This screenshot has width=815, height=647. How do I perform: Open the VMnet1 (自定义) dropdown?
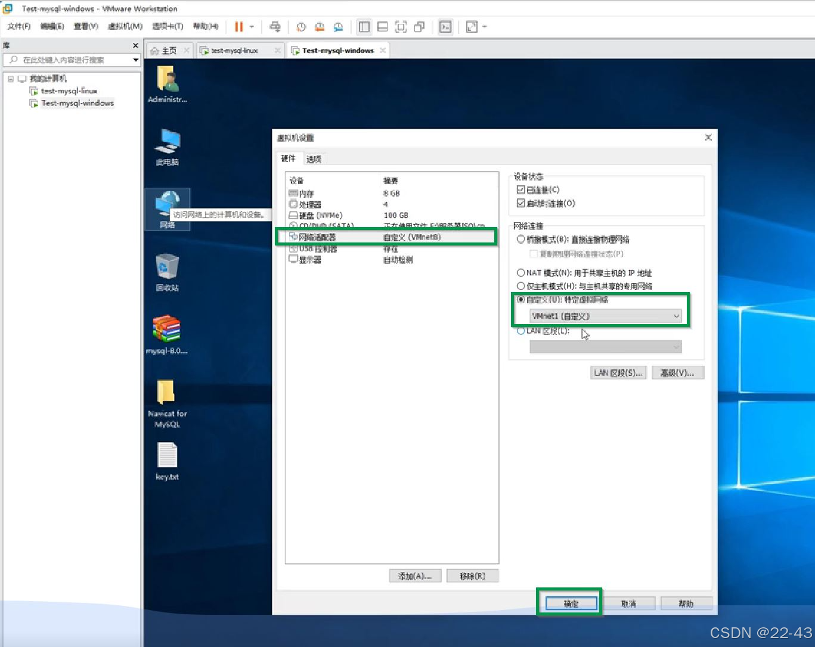[605, 316]
